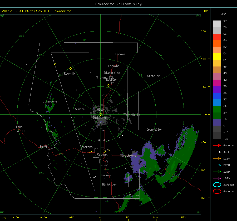
Task: Click the Vulcan city label
Action: [134, 195]
